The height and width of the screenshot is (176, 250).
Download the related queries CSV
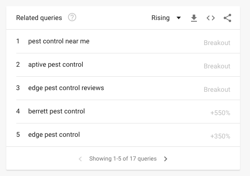tap(194, 18)
